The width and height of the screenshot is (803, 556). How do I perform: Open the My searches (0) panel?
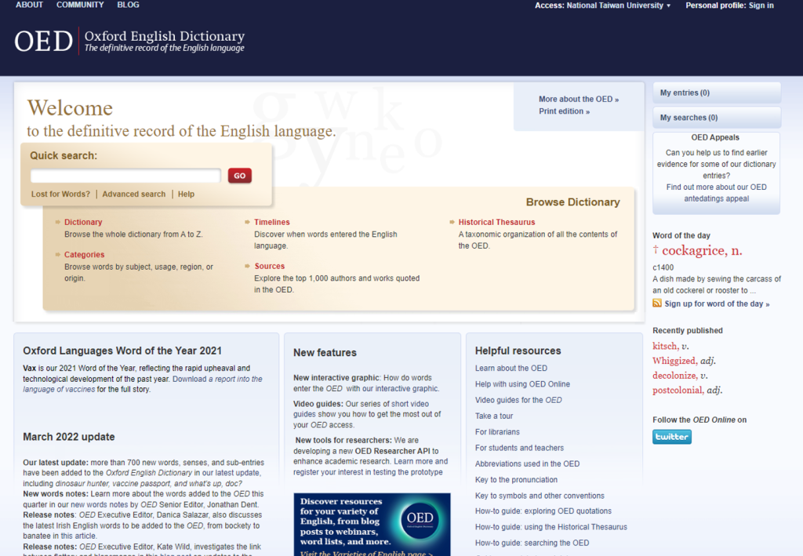pyautogui.click(x=717, y=118)
